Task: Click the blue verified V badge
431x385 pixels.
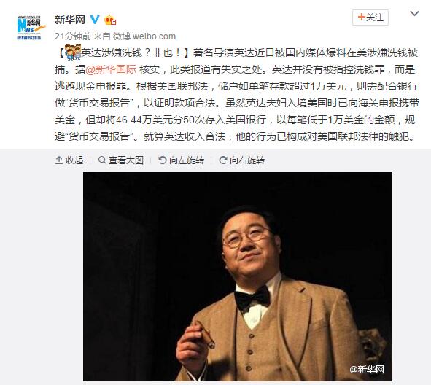Action: point(95,20)
